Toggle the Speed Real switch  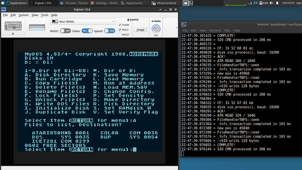tap(109, 31)
